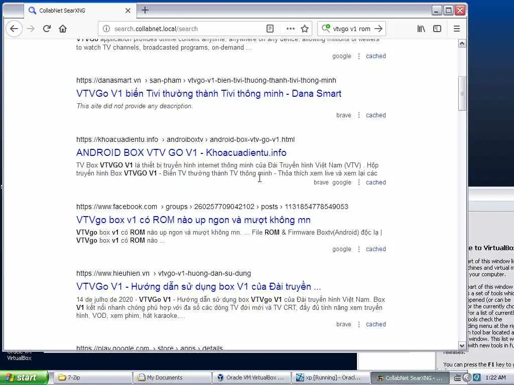The image size is (514, 385).
Task: Click the https://khoacuadientu.info URL text
Action: coord(117,139)
